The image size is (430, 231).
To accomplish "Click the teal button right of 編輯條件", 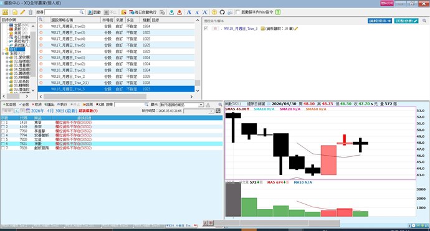I will point(406,21).
